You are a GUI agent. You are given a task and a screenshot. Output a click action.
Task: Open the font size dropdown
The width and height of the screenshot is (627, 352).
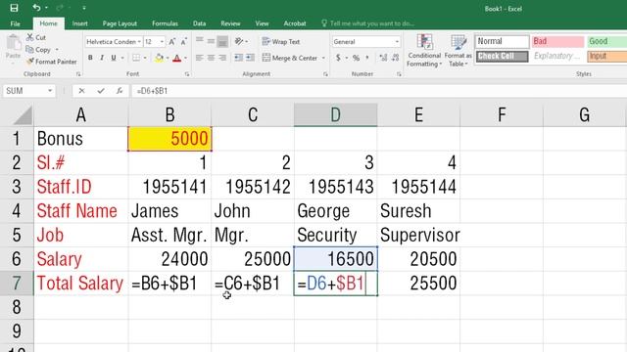(x=162, y=41)
